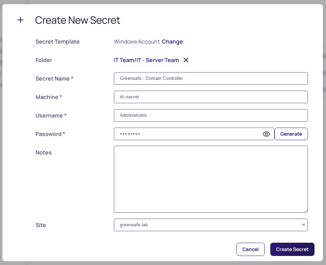
Task: Cancel creating the new secret
Action: click(250, 249)
